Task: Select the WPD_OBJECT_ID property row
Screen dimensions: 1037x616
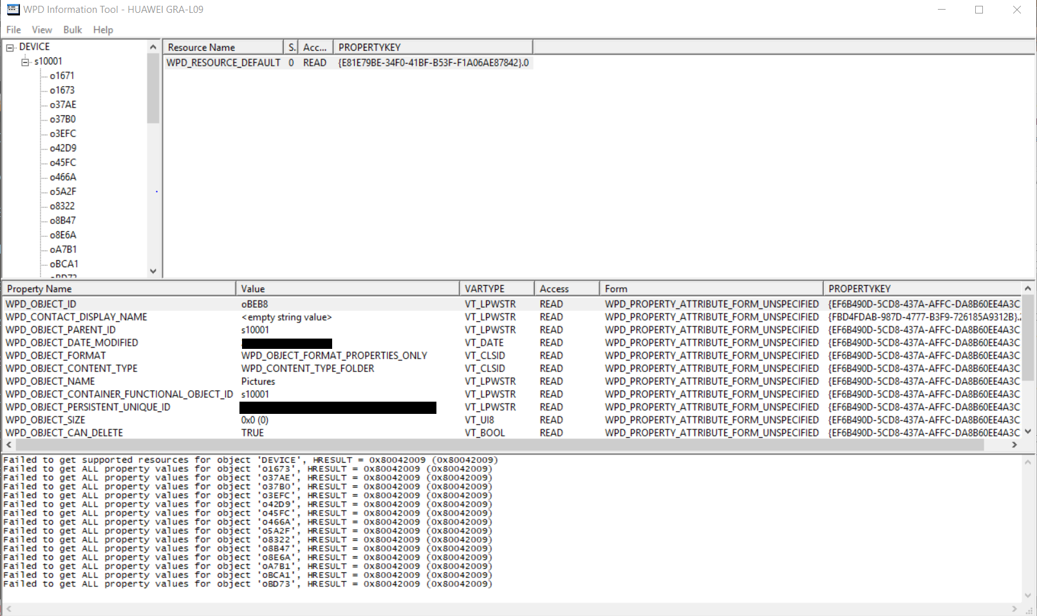Action: point(512,304)
